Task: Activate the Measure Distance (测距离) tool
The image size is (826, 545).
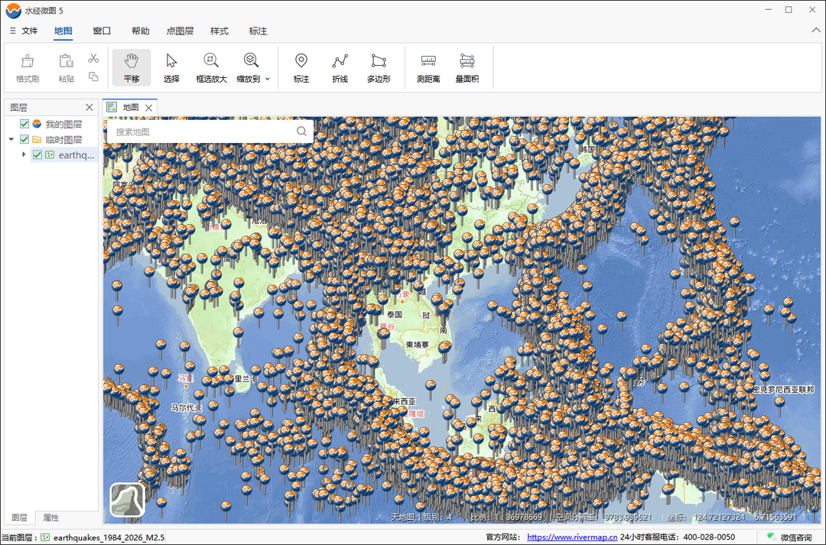Action: (428, 67)
